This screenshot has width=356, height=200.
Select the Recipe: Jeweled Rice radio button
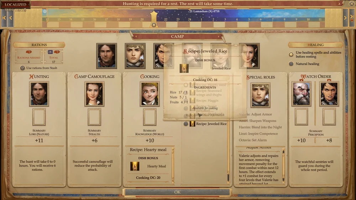point(186,124)
